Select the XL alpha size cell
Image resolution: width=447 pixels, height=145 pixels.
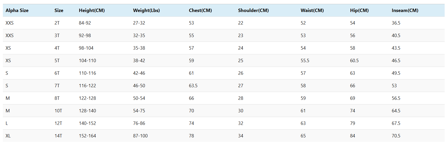coord(8,136)
